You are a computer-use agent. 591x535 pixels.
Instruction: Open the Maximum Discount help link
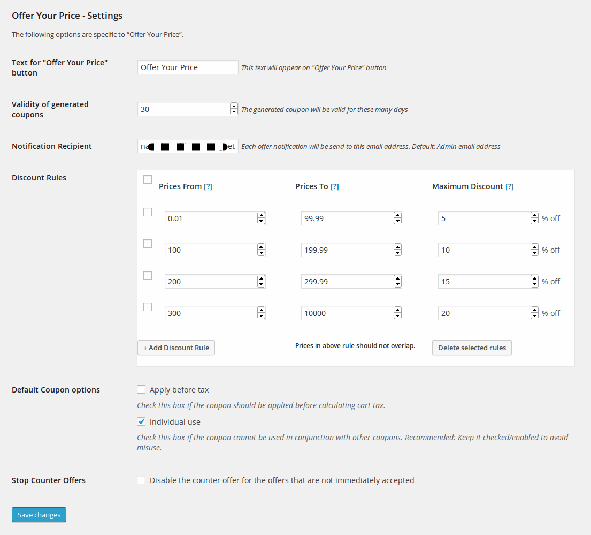(510, 186)
